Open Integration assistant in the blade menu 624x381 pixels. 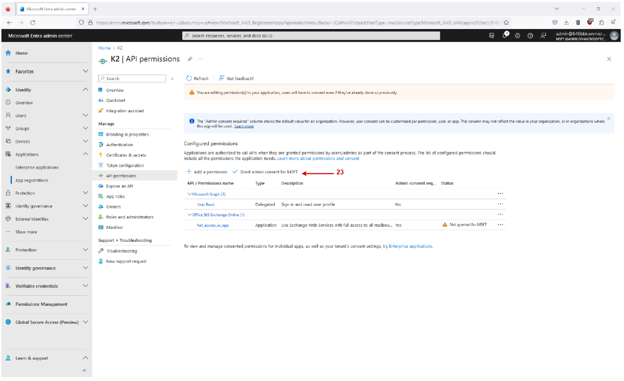(125, 111)
